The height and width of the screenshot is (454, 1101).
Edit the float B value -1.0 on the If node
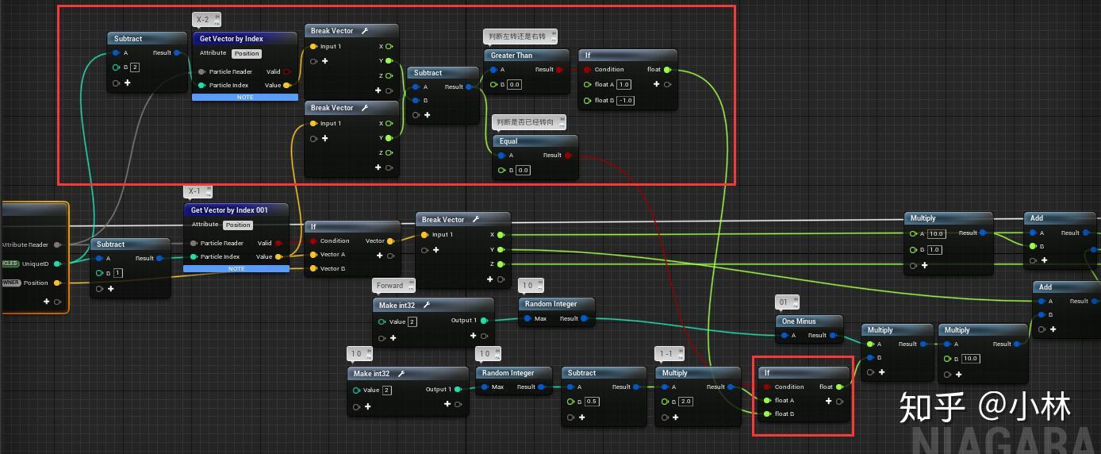coord(625,100)
